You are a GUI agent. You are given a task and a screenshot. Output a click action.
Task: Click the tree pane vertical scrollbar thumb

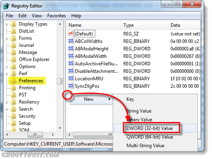pyautogui.click(x=60, y=81)
